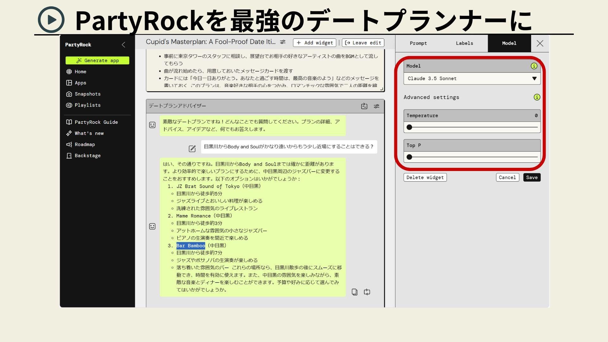Click the chat-clear icon in デートプランアドバイザー header
The image size is (608, 342).
coord(364,106)
